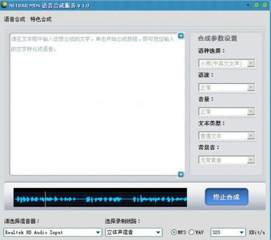Open the 文本类型 dropdown
This screenshot has width=271, height=240.
pyautogui.click(x=227, y=136)
